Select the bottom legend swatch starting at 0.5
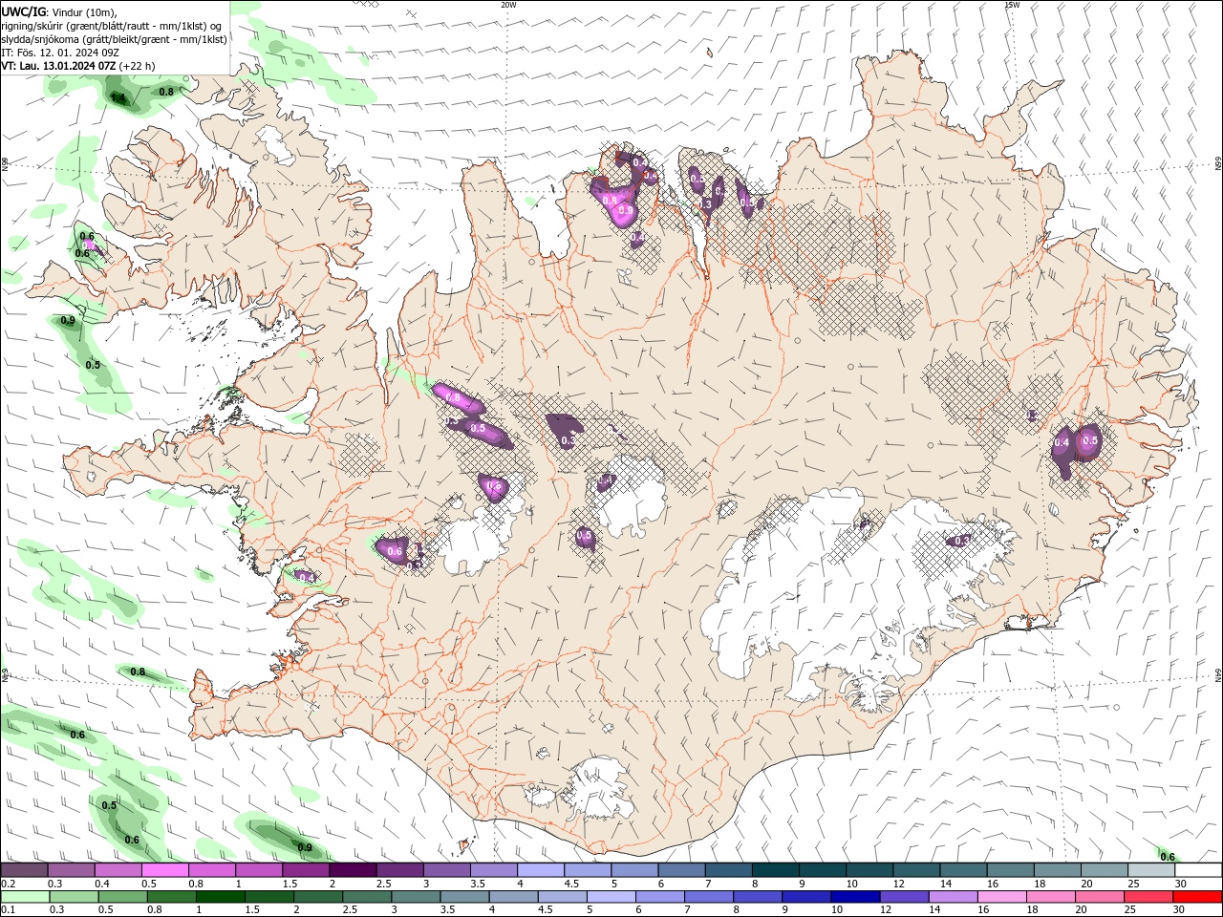This screenshot has height=917, width=1223. 122,897
